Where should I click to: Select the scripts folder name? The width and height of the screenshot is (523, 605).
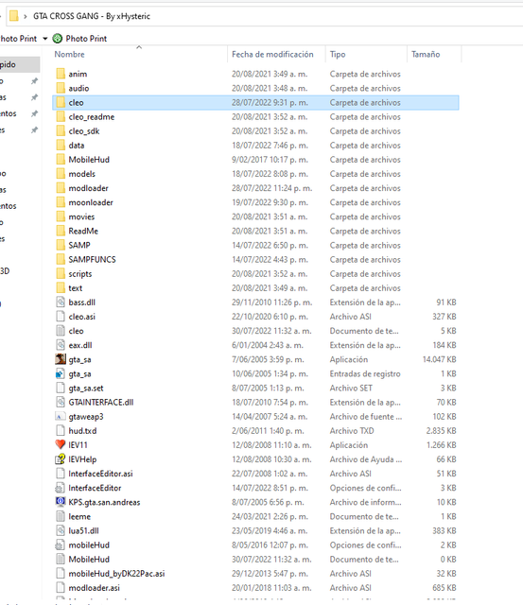(x=80, y=274)
